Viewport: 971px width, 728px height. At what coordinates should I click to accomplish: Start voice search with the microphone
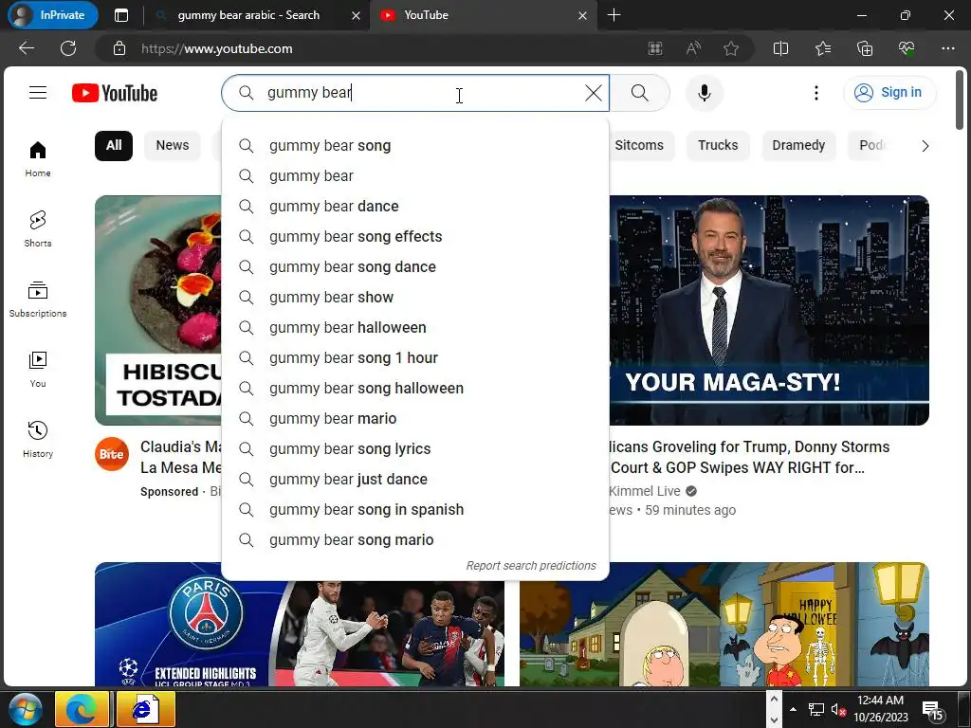coord(705,93)
